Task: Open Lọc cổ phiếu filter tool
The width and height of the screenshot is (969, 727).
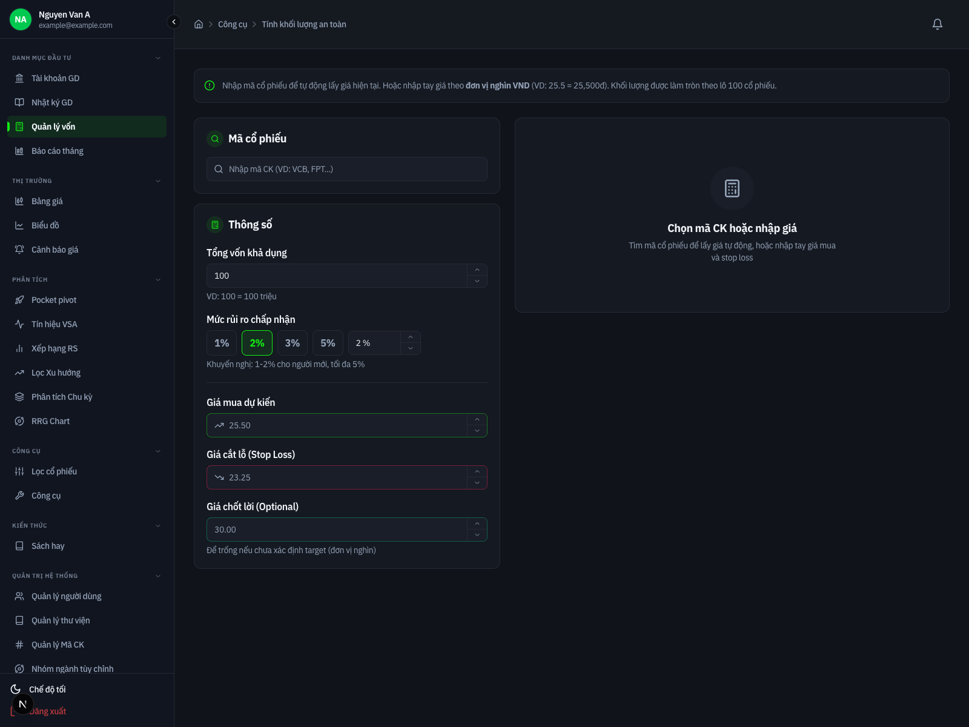Action: point(55,471)
